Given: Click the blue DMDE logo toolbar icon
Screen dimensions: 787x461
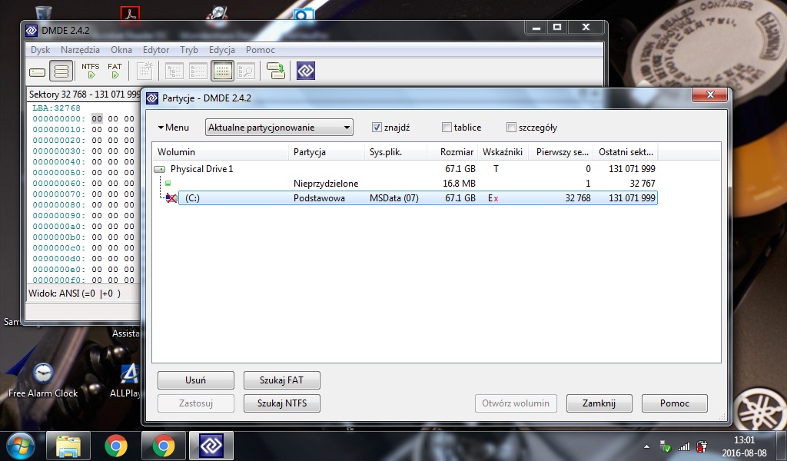Looking at the screenshot, I should coord(306,71).
